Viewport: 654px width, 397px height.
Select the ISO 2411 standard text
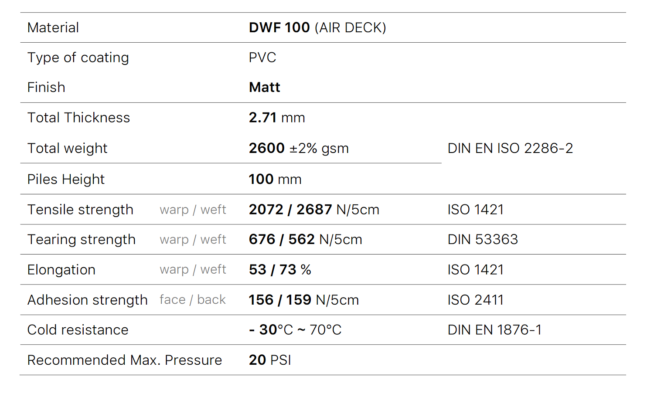[x=475, y=300]
